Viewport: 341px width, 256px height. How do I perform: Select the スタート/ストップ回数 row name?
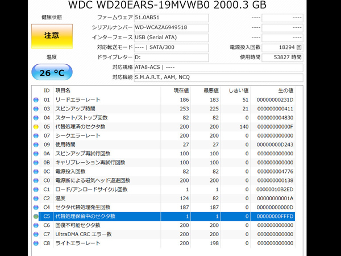pos(81,118)
